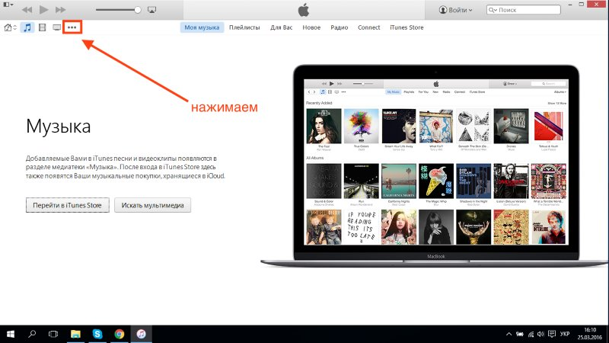
Task: Open the iTunes window menu icon
Action: pyautogui.click(x=8, y=5)
